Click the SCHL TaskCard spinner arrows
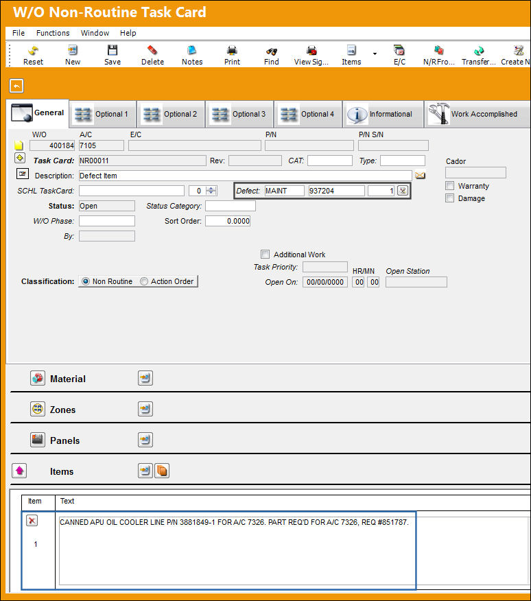531x601 pixels. click(x=211, y=191)
